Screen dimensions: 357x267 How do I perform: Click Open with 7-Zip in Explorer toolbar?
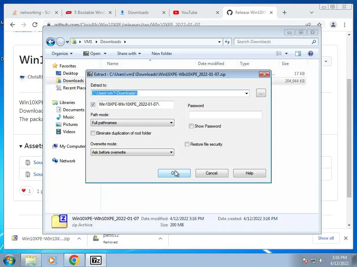92,54
